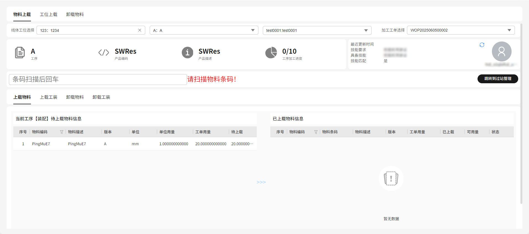This screenshot has height=234, width=529.
Task: Click the PingMuE7 material description cell
Action: [77, 144]
